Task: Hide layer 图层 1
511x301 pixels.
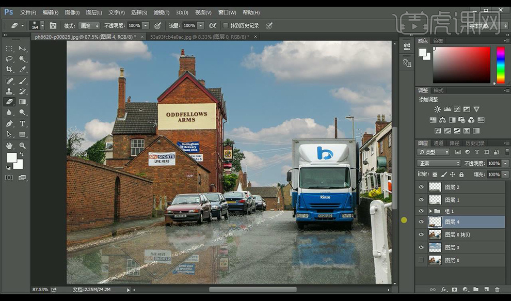Action: point(421,200)
